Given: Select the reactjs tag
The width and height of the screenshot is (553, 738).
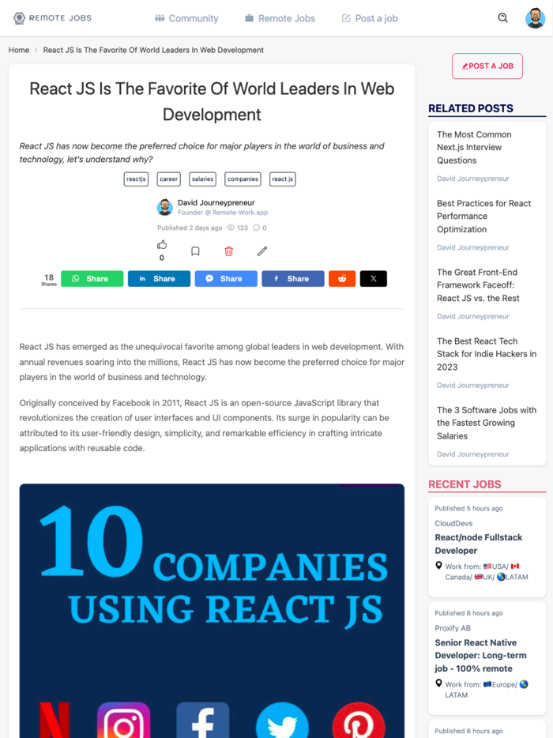Looking at the screenshot, I should click(x=136, y=179).
